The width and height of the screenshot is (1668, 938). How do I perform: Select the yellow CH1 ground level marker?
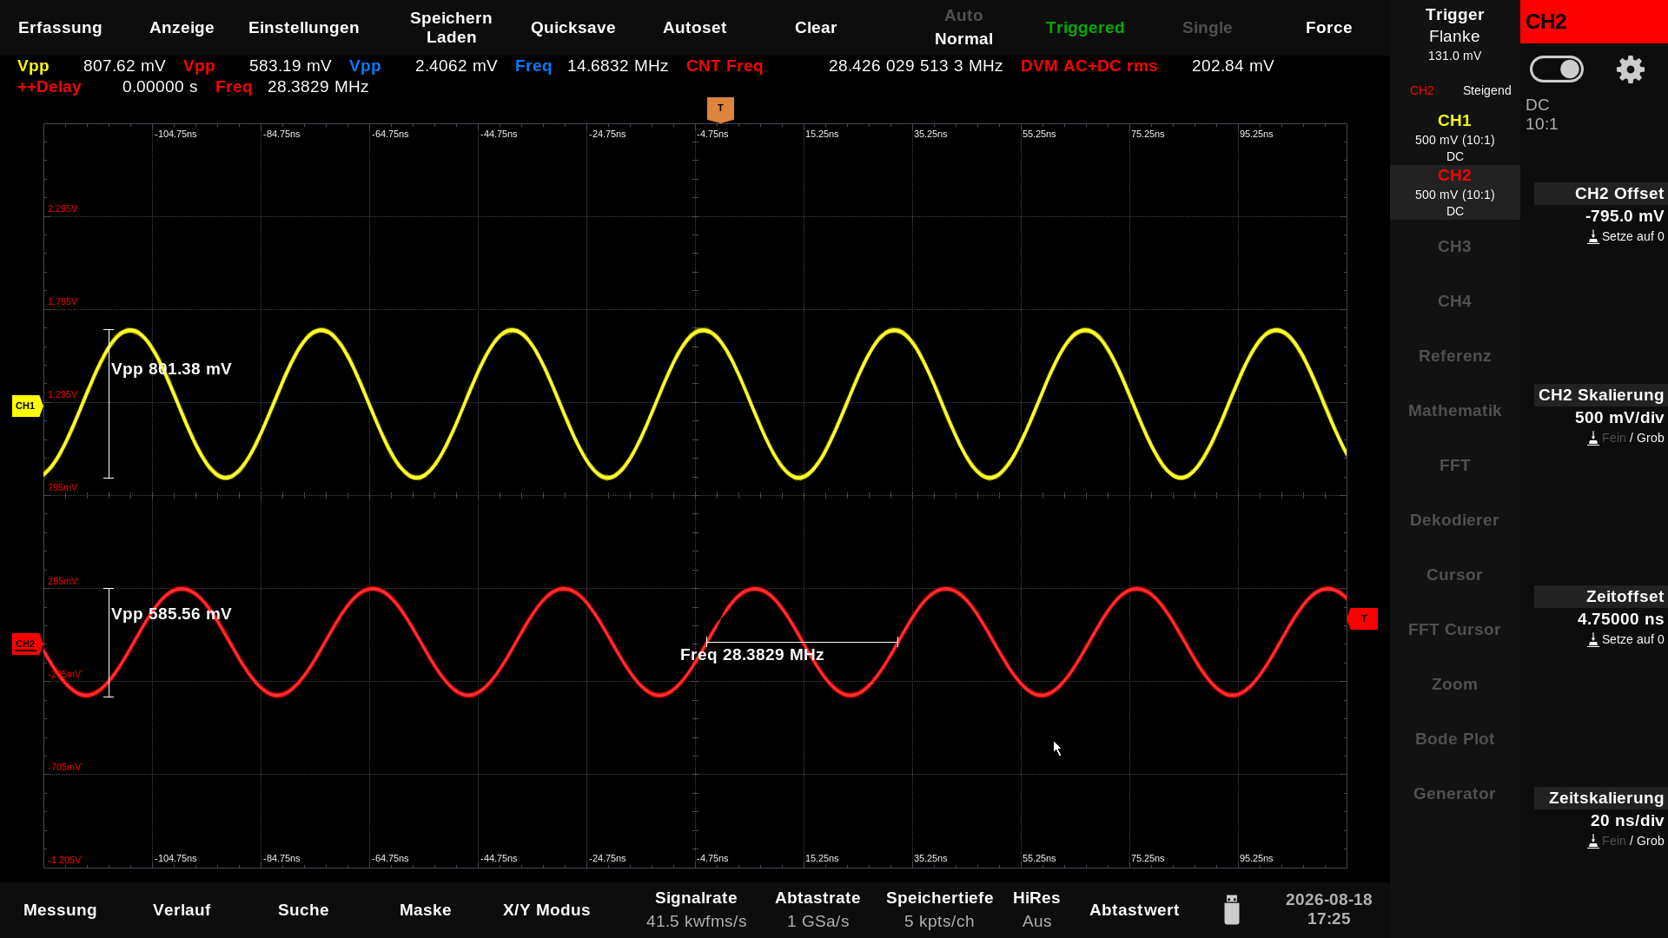27,406
